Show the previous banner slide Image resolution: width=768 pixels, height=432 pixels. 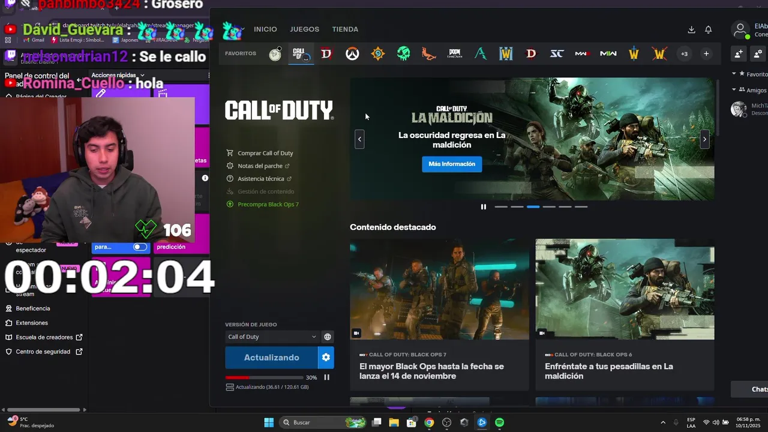click(359, 139)
